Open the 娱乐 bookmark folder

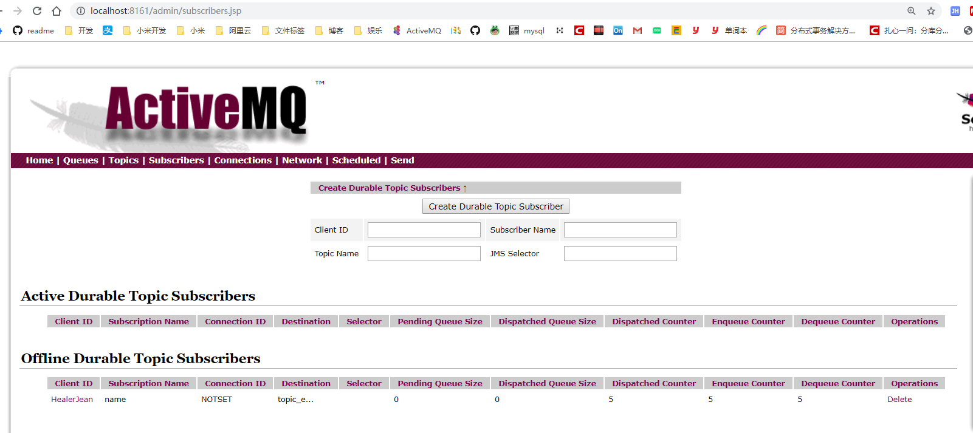click(368, 30)
